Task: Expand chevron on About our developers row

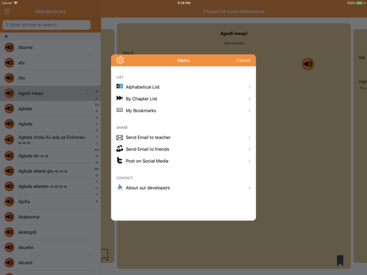Action: 249,188
